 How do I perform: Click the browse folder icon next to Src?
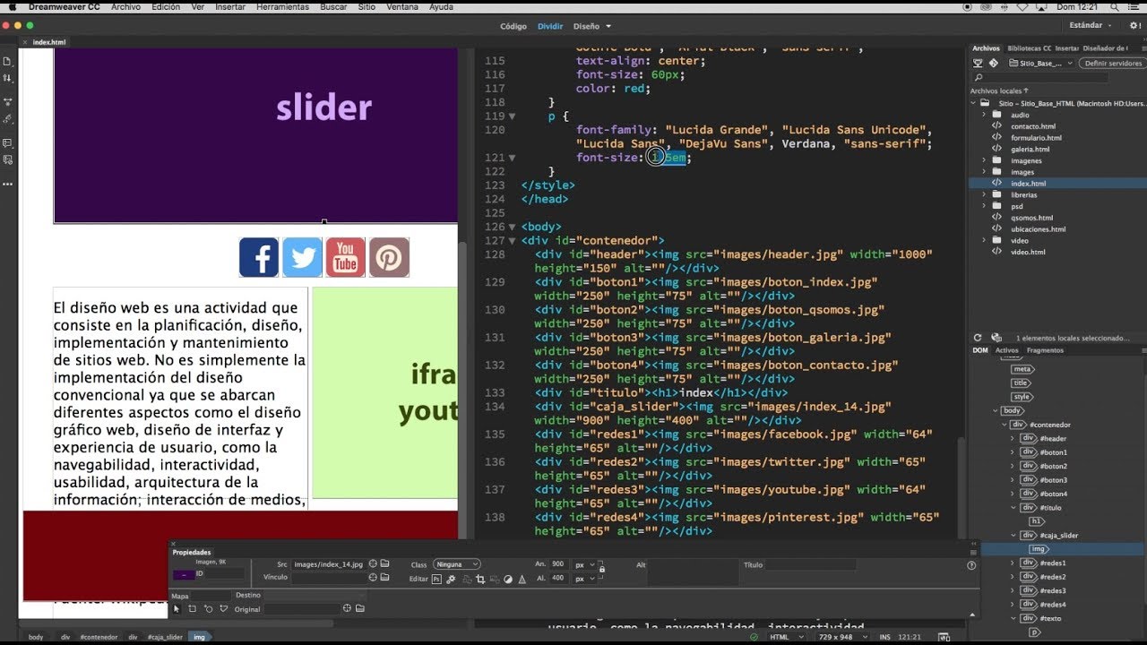[x=384, y=564]
